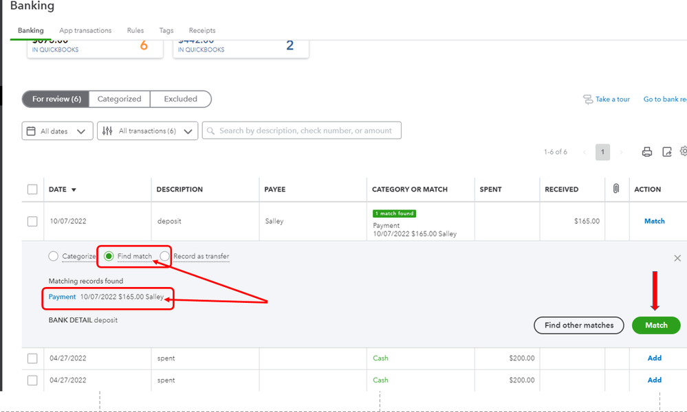687x412 pixels.
Task: Open the Payment matching record link
Action: pyautogui.click(x=62, y=297)
